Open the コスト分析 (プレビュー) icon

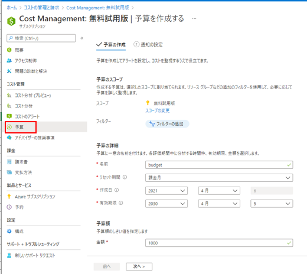tap(9, 96)
